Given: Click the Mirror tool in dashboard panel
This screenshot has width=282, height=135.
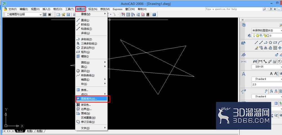Looking at the screenshot, I should click(x=266, y=48).
